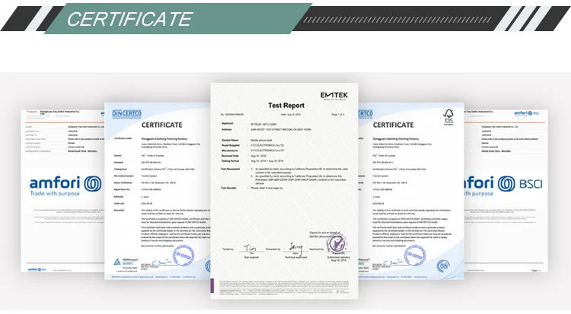Open the center EMTEK Test Report document
The image size is (571, 314).
coord(285,191)
